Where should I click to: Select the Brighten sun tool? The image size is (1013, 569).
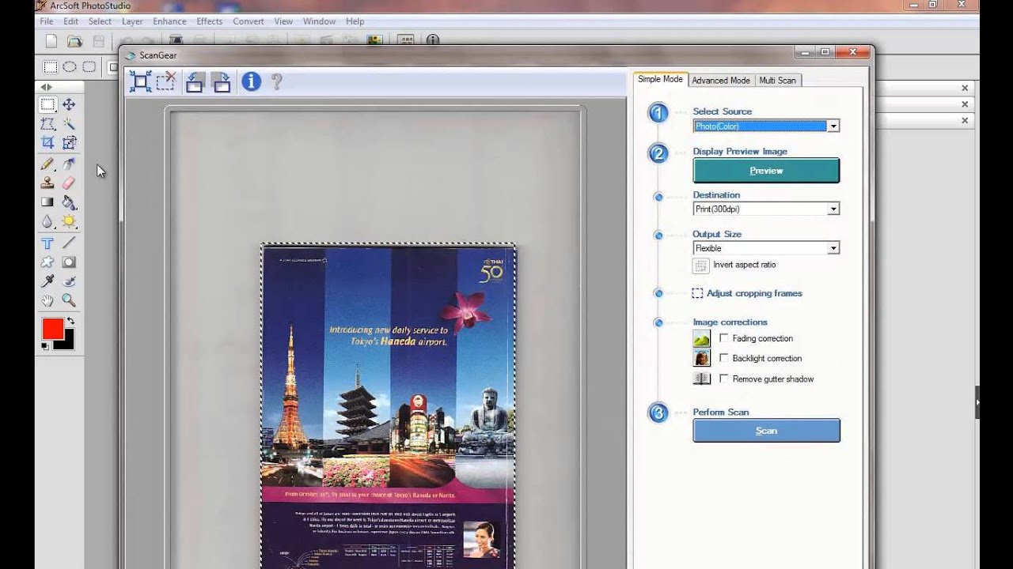click(69, 222)
